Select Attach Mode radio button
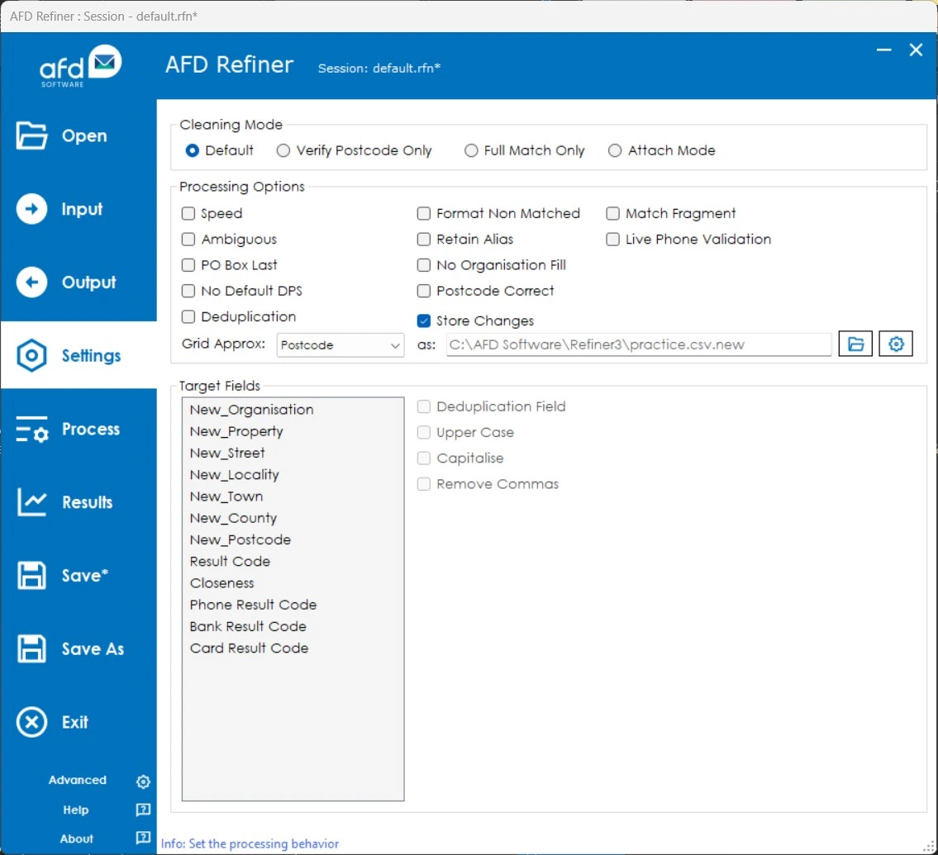The image size is (938, 855). 614,150
